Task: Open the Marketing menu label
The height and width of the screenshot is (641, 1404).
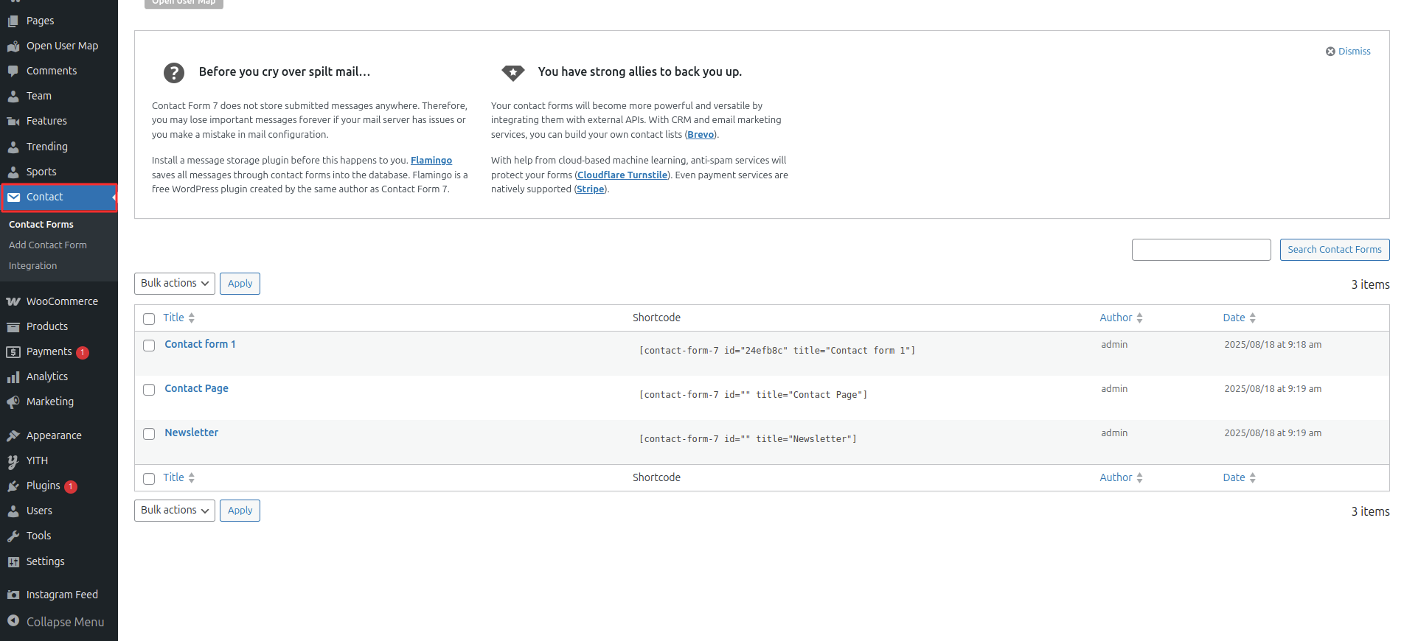Action: pos(50,402)
